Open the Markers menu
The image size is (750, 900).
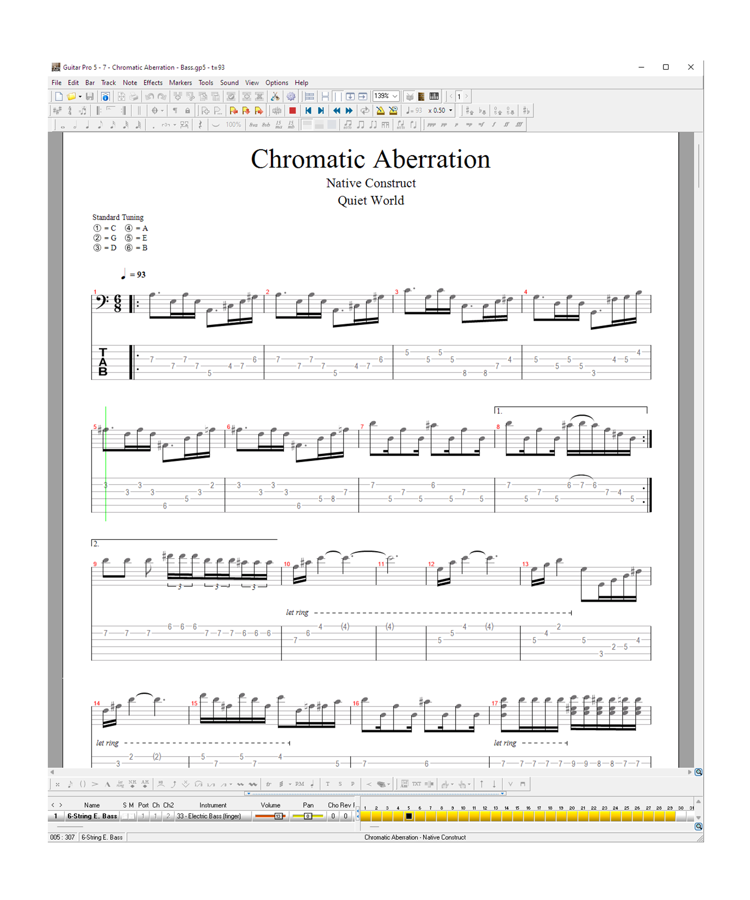[x=180, y=82]
